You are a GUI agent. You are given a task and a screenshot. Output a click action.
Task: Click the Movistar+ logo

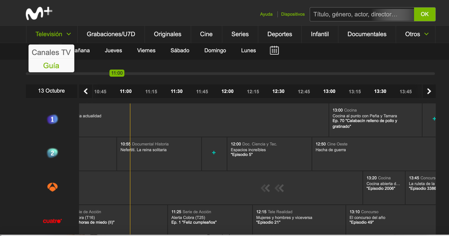coord(39,13)
